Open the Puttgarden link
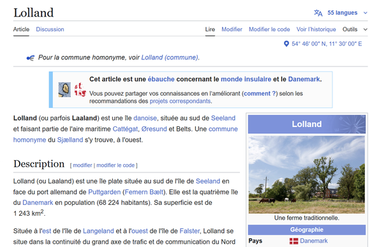The width and height of the screenshot is (379, 247). pyautogui.click(x=105, y=192)
